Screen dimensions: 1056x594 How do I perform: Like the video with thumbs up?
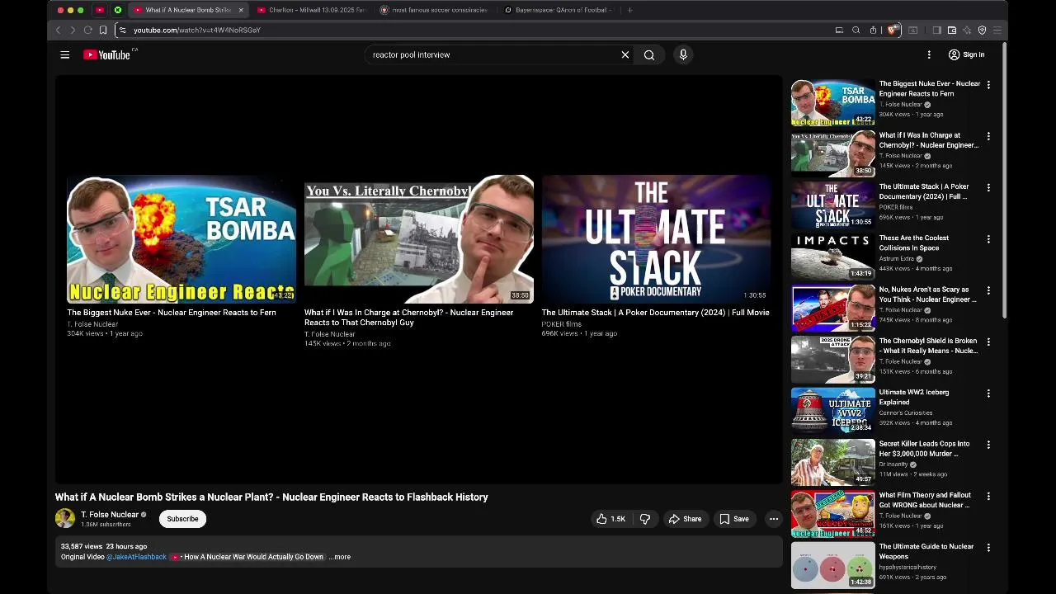pyautogui.click(x=610, y=519)
